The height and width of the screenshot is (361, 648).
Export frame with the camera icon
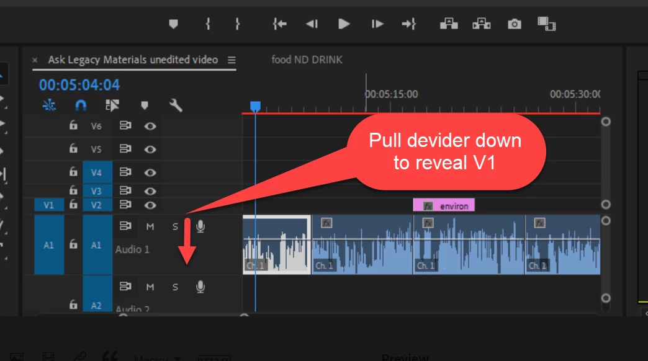click(x=515, y=24)
